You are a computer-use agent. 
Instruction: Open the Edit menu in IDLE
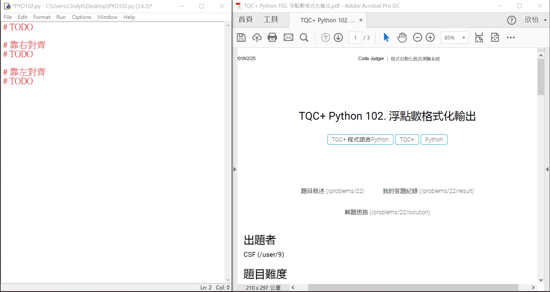click(x=22, y=17)
